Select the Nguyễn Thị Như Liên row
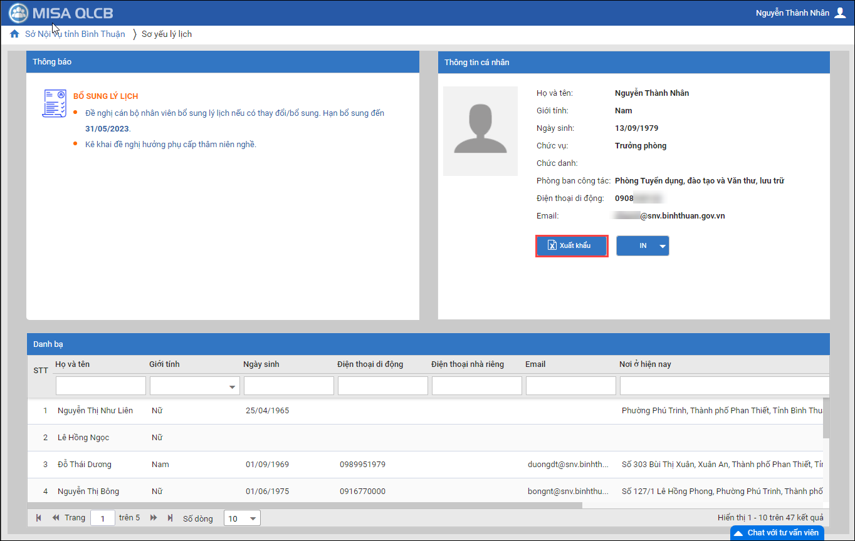Screen dimensions: 855x541 [95, 411]
